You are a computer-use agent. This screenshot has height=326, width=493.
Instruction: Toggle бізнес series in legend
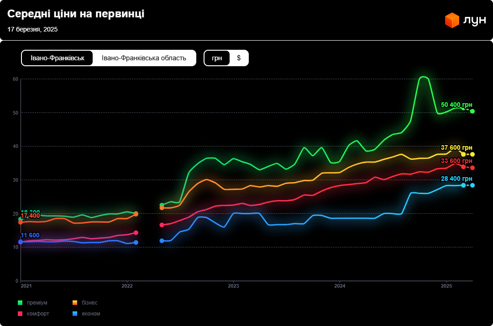(x=89, y=303)
